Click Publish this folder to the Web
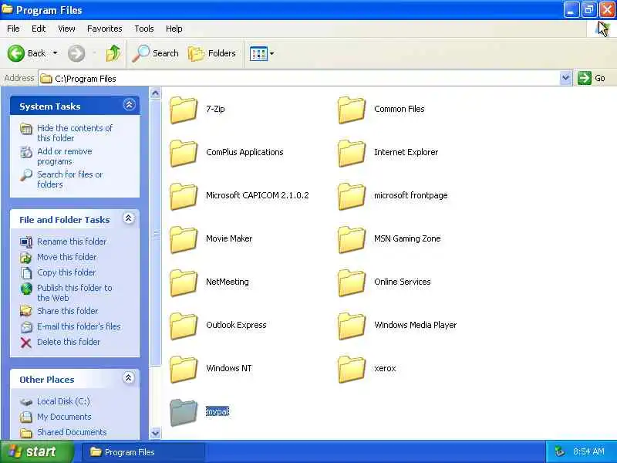The height and width of the screenshot is (463, 617). pos(75,292)
